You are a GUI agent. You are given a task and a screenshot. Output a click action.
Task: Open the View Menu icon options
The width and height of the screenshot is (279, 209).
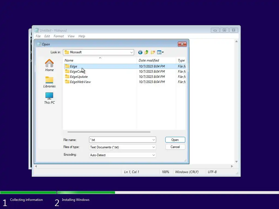click(160, 52)
